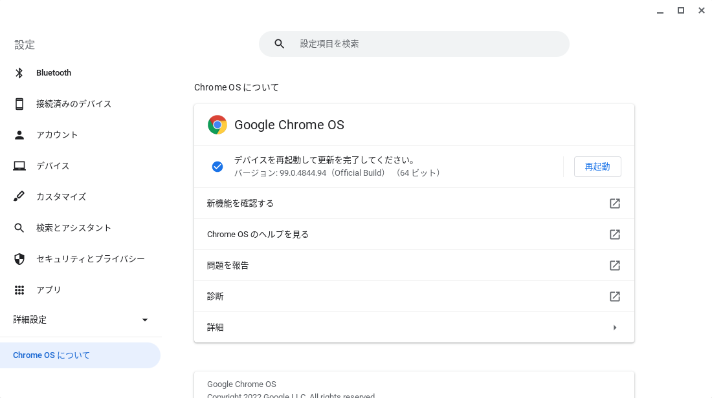Open 詳細 submenu via its right arrow
Screen dimensions: 712x398
615,328
